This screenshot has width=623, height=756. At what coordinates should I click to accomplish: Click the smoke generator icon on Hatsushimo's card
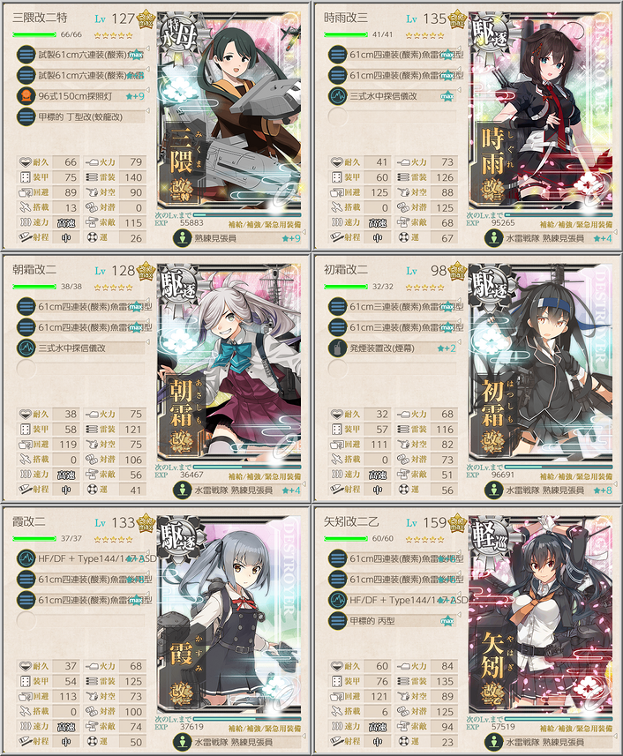[x=338, y=348]
